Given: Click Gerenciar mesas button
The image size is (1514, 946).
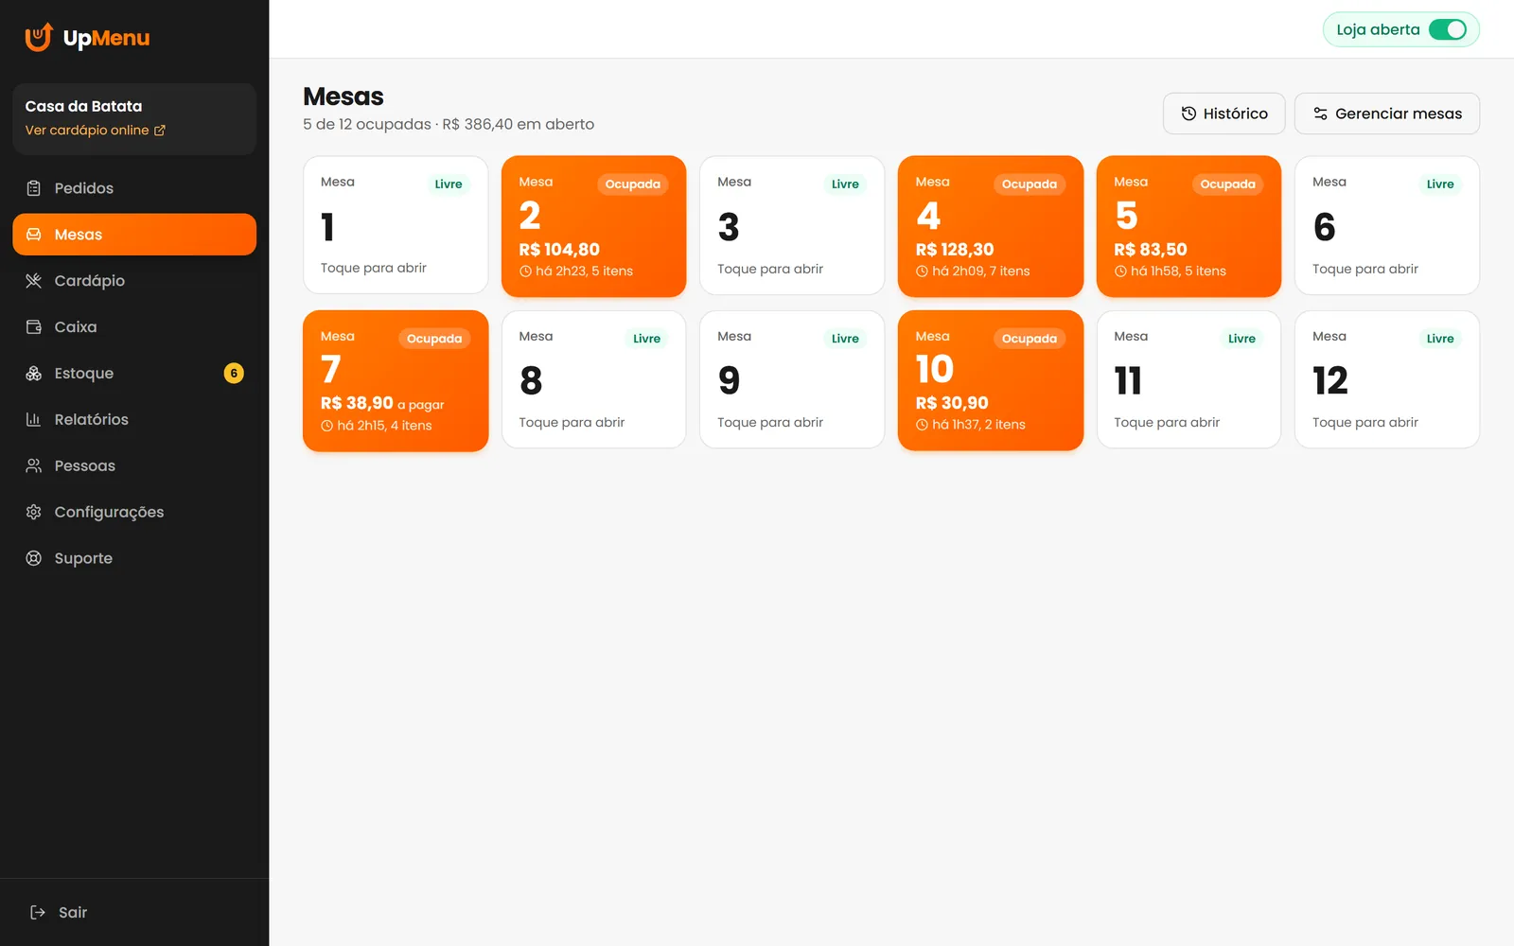Looking at the screenshot, I should pos(1387,114).
